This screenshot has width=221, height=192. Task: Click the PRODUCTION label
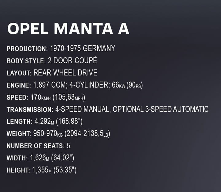pyautogui.click(x=27, y=49)
